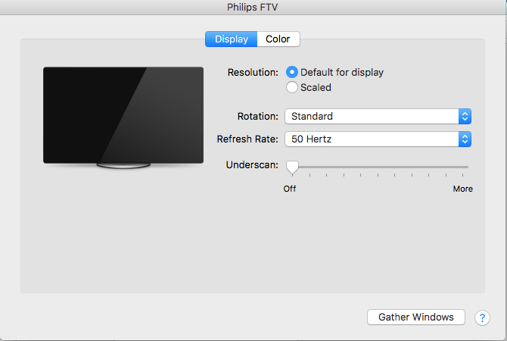Viewport: 507px width, 341px height.
Task: Open the Rotation dropdown
Action: (x=378, y=116)
